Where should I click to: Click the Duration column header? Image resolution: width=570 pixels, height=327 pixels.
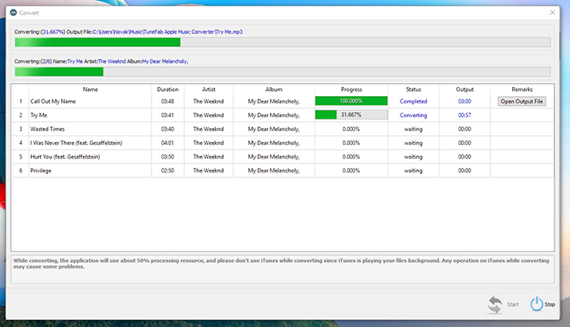pyautogui.click(x=168, y=89)
